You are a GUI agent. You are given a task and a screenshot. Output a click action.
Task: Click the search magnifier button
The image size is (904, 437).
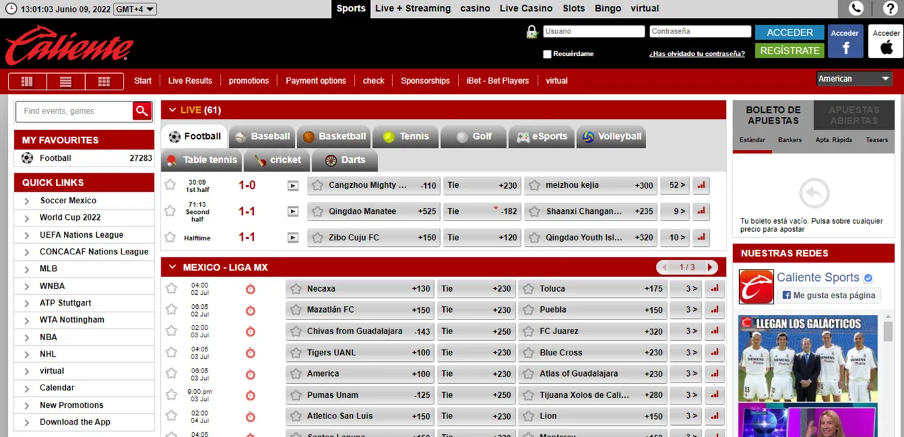pos(142,111)
